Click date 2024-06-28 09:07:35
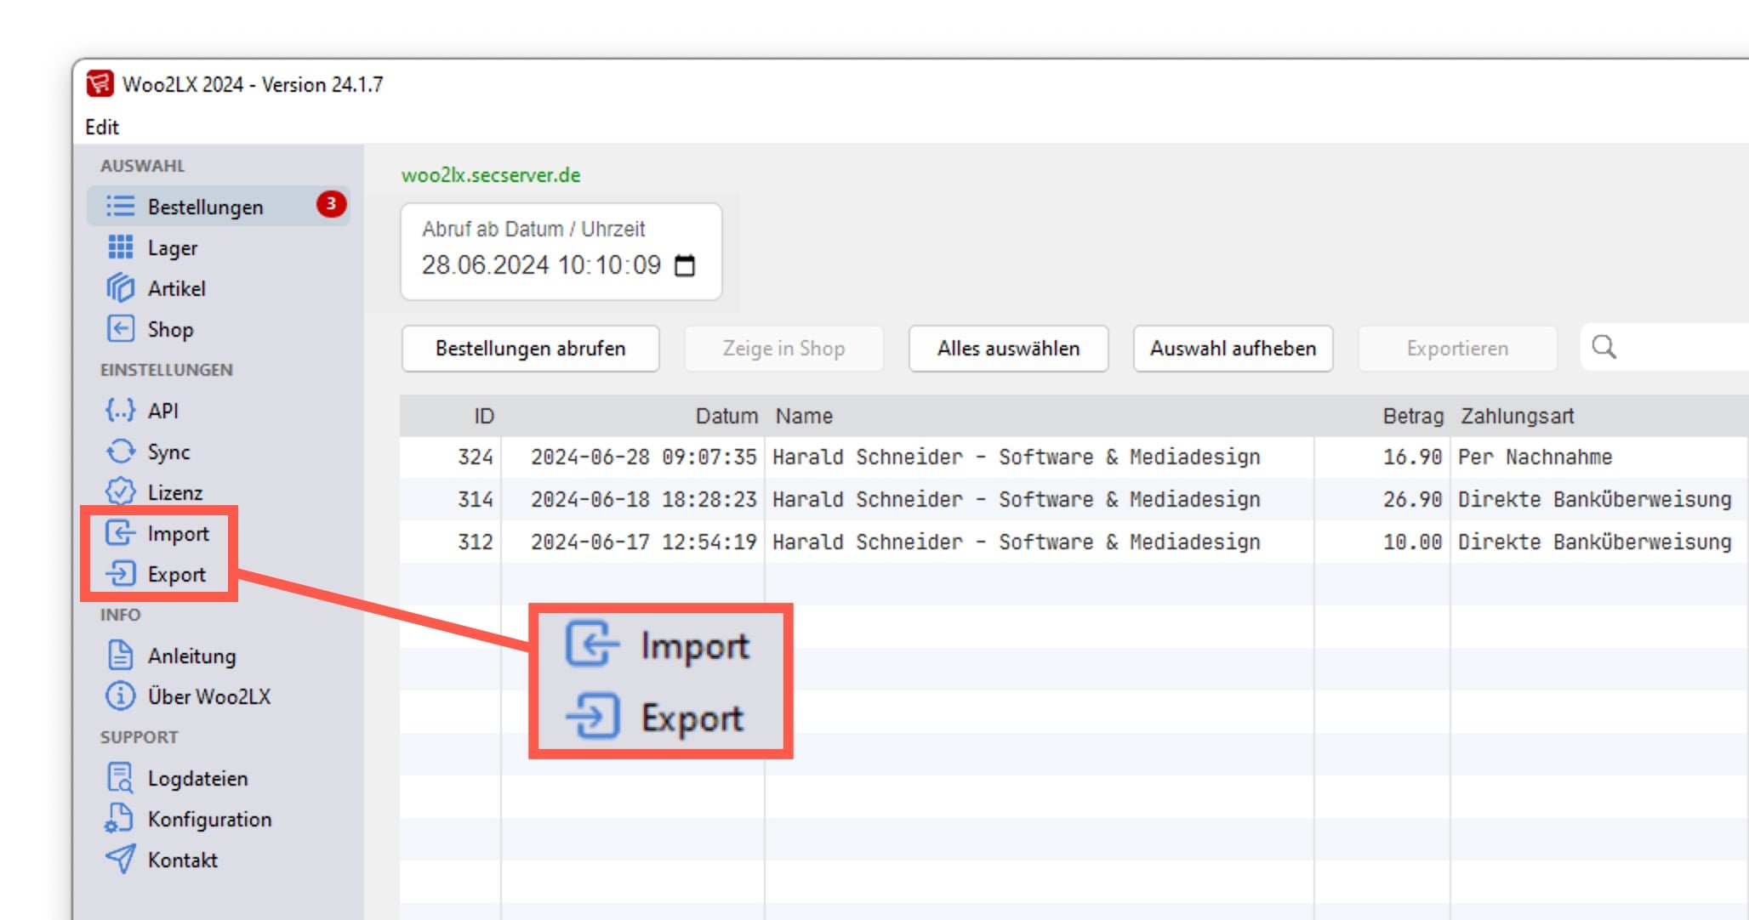 pyautogui.click(x=644, y=457)
